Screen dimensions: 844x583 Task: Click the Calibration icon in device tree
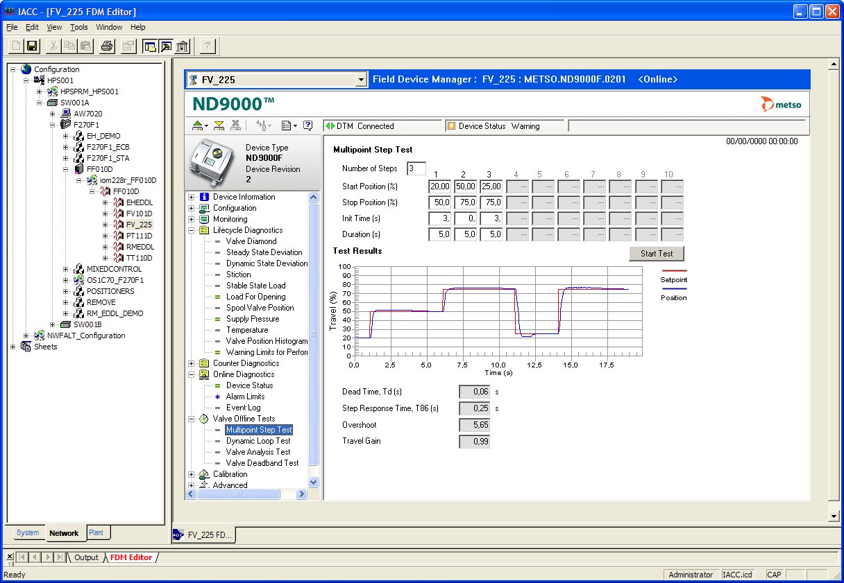(204, 474)
